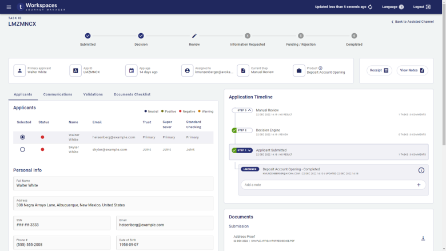Screen dimensions: 446x251
Task: Click the Receipt button
Action: 379,70
